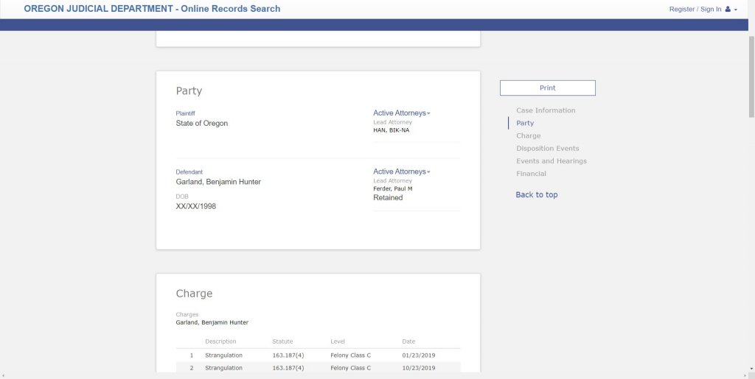Click the Oregon Judicial Department header title

click(152, 9)
